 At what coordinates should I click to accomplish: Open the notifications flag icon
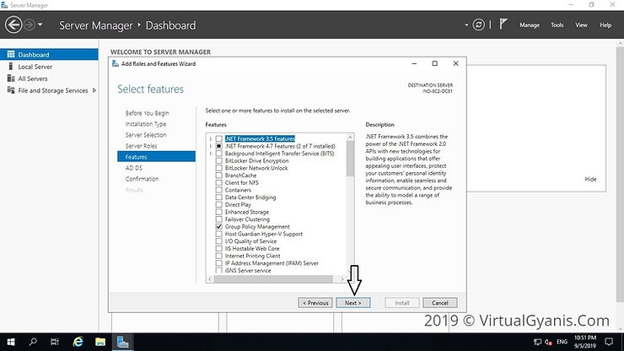click(x=504, y=25)
